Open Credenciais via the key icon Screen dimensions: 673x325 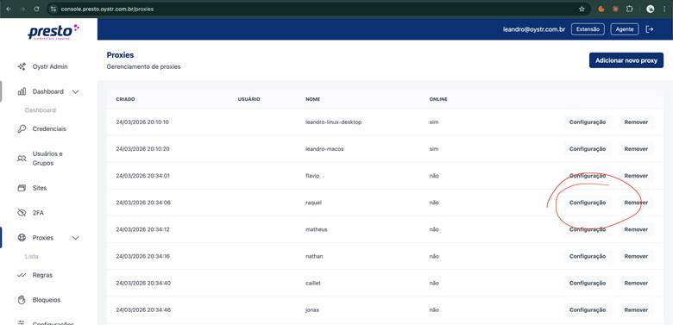pyautogui.click(x=22, y=128)
